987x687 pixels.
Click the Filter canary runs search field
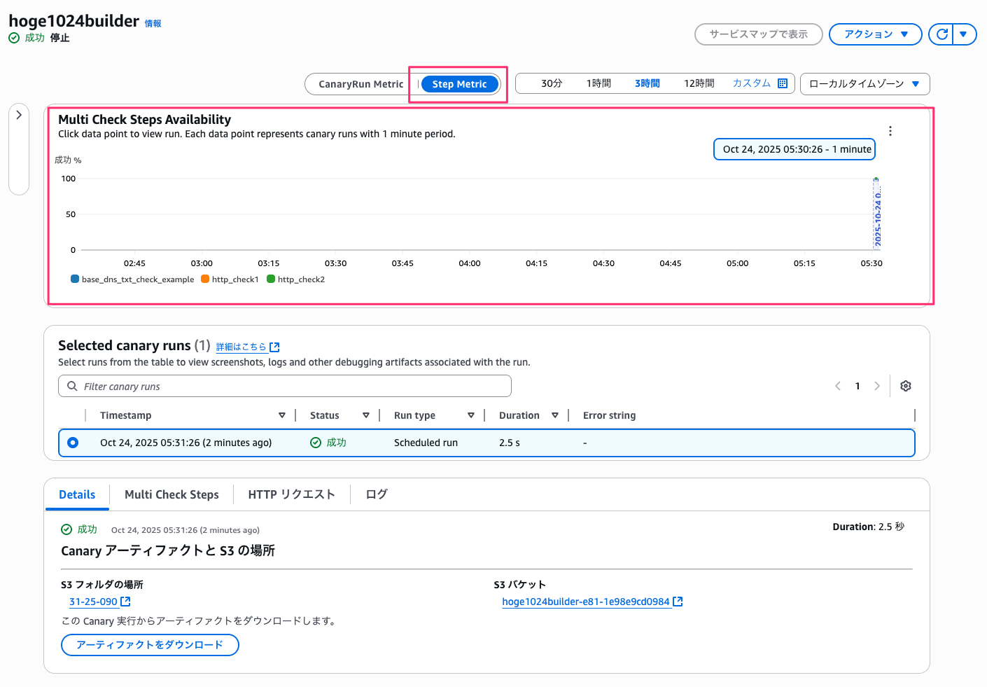pyautogui.click(x=285, y=387)
